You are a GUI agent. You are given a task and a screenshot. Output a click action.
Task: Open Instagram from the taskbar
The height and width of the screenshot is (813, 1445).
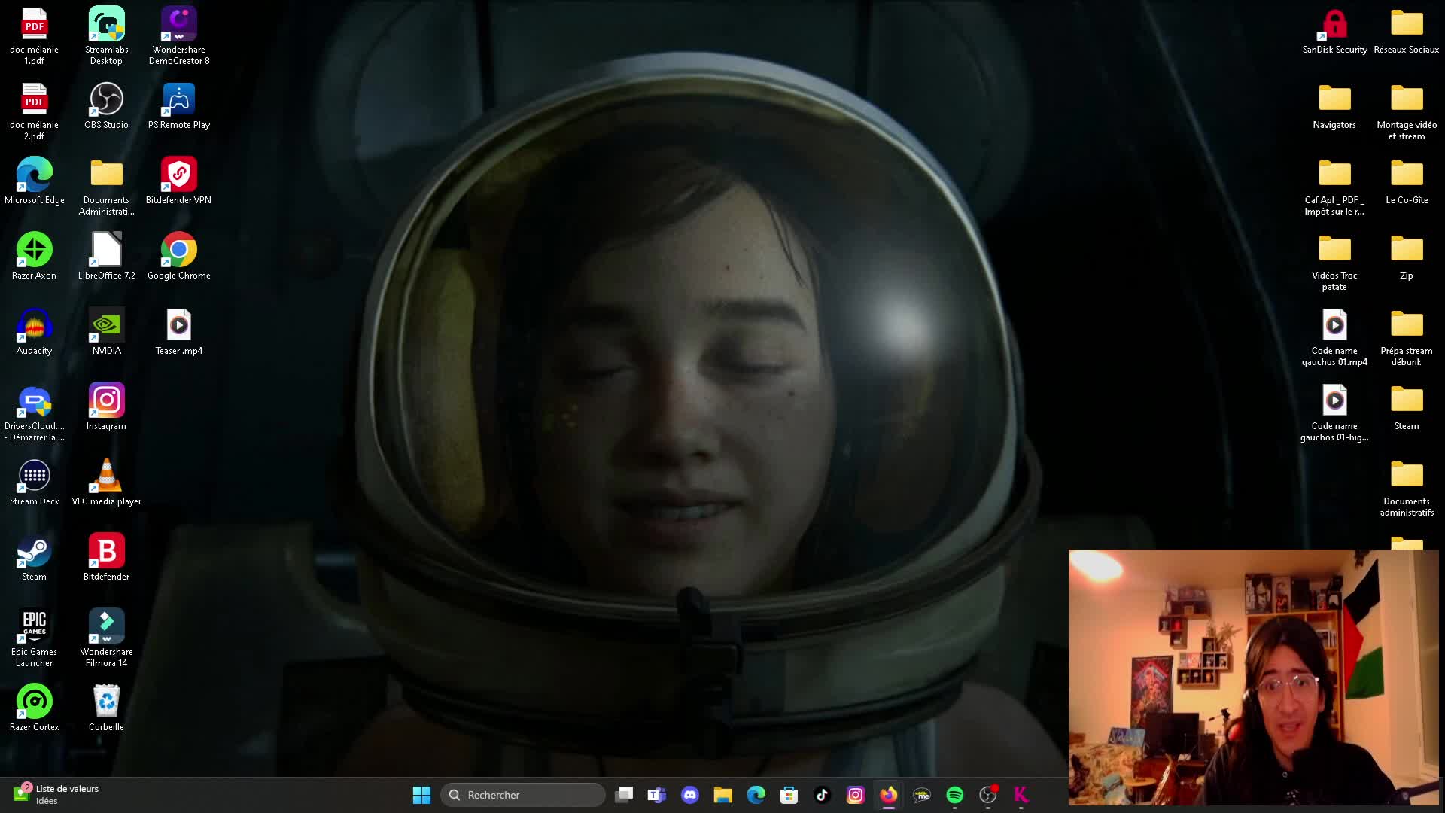(856, 795)
